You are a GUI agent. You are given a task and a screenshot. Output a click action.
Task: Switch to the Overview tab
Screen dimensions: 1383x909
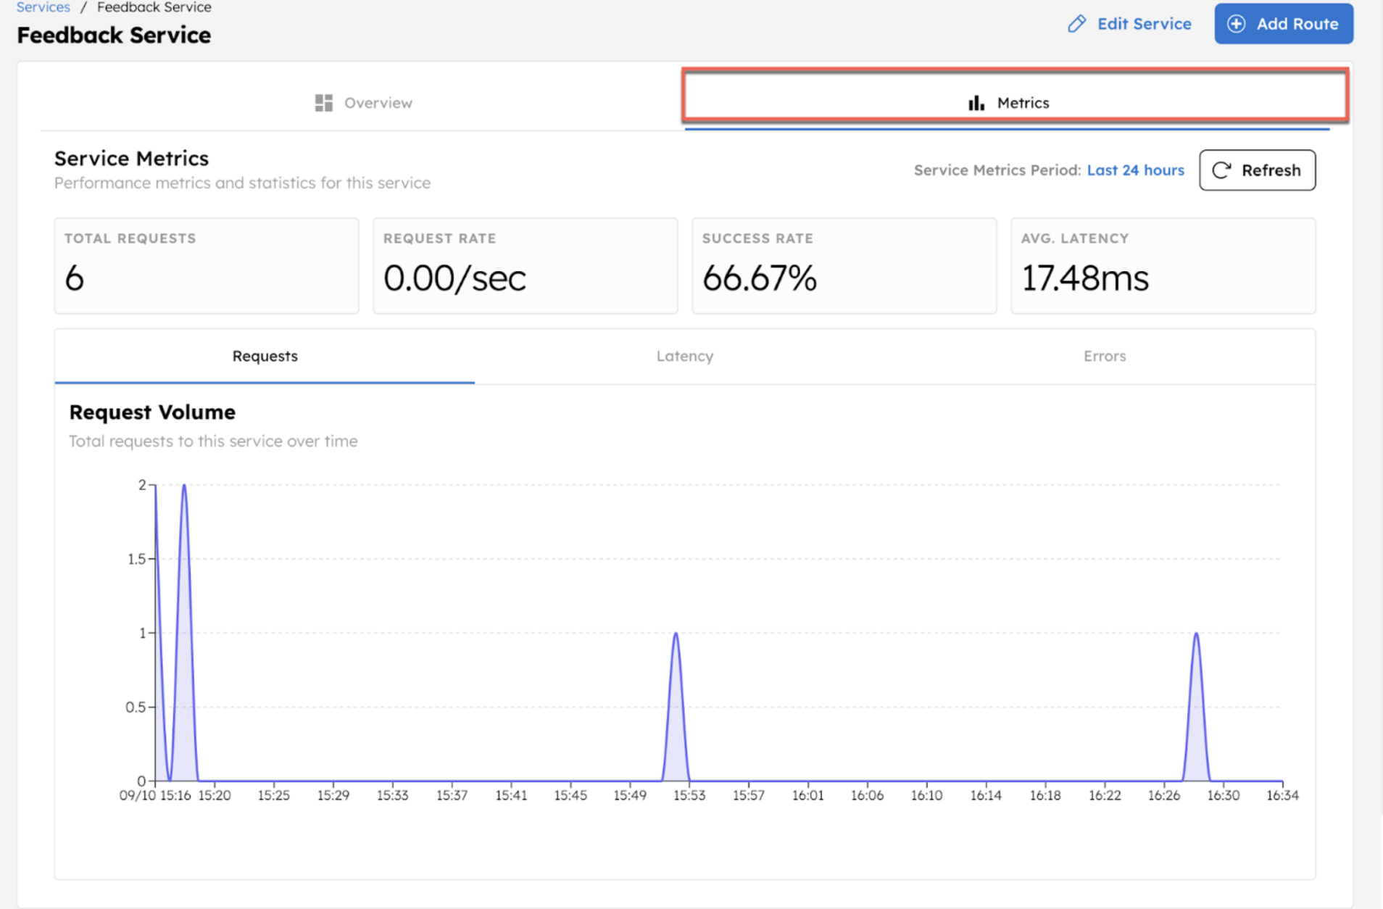pyautogui.click(x=362, y=102)
